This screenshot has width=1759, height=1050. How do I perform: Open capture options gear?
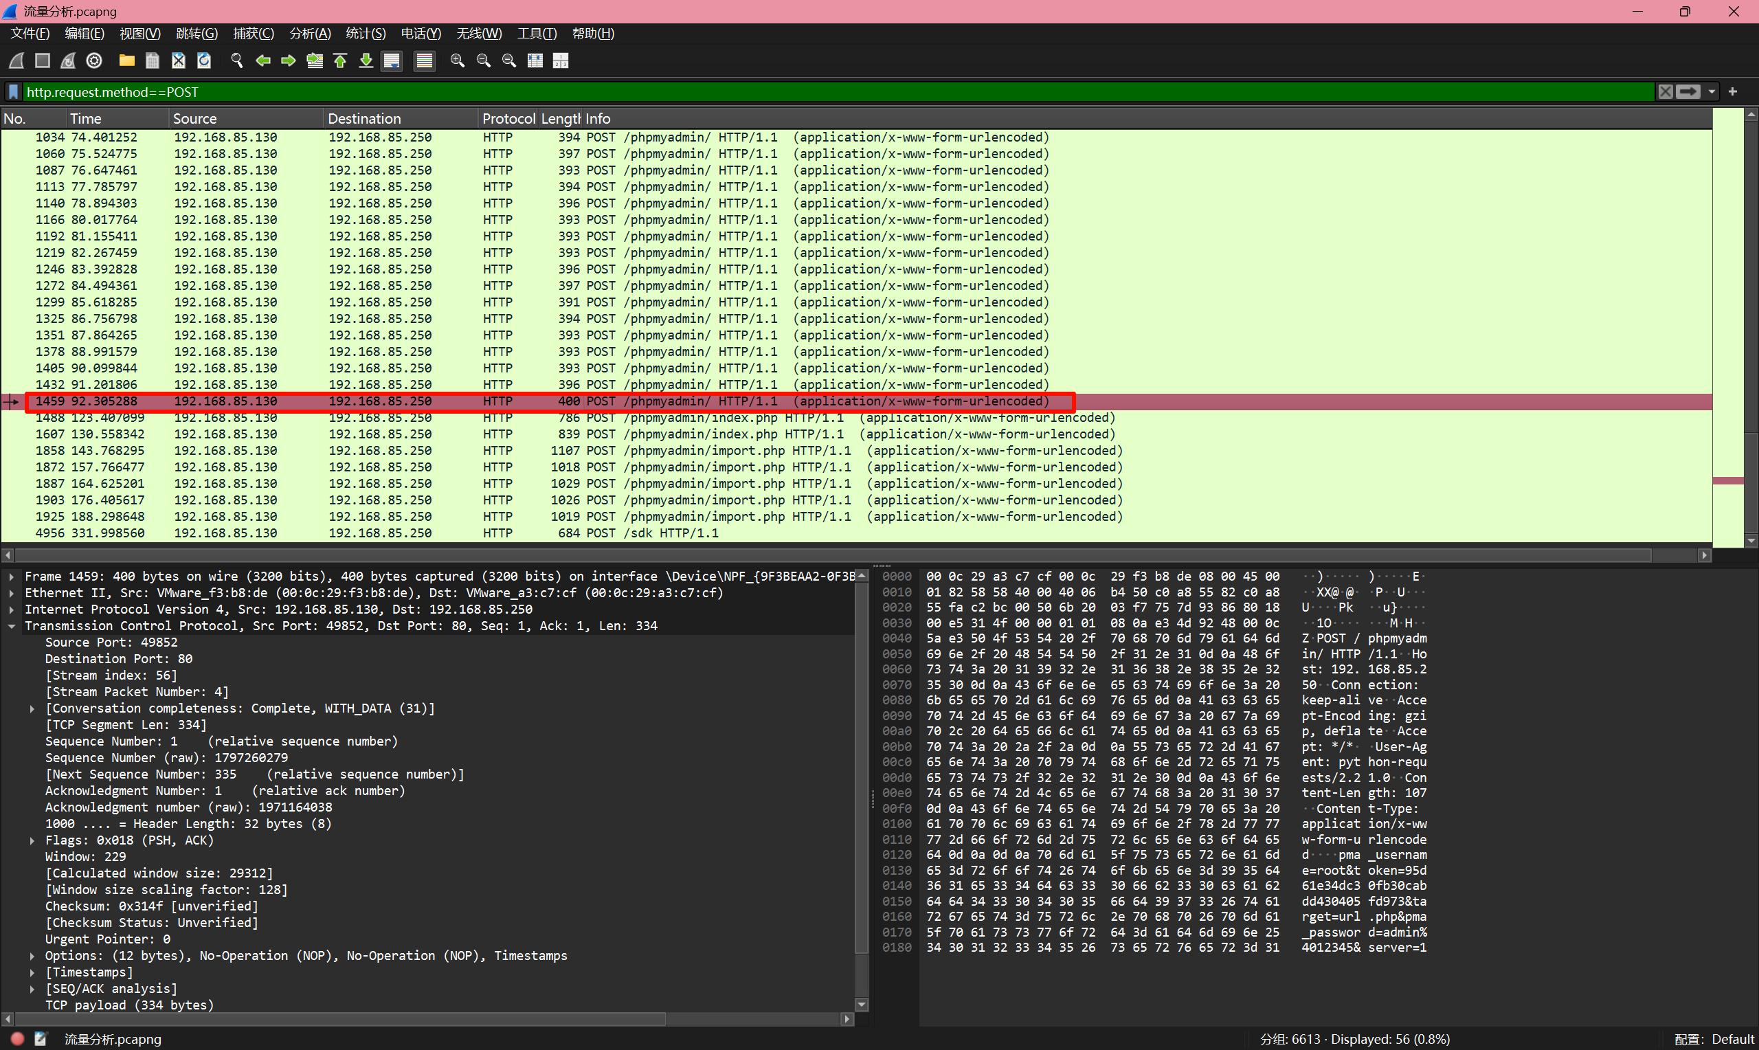click(94, 61)
